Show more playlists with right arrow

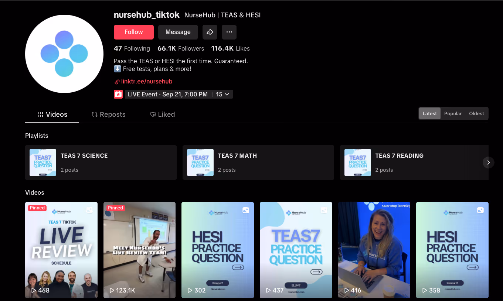(x=489, y=163)
